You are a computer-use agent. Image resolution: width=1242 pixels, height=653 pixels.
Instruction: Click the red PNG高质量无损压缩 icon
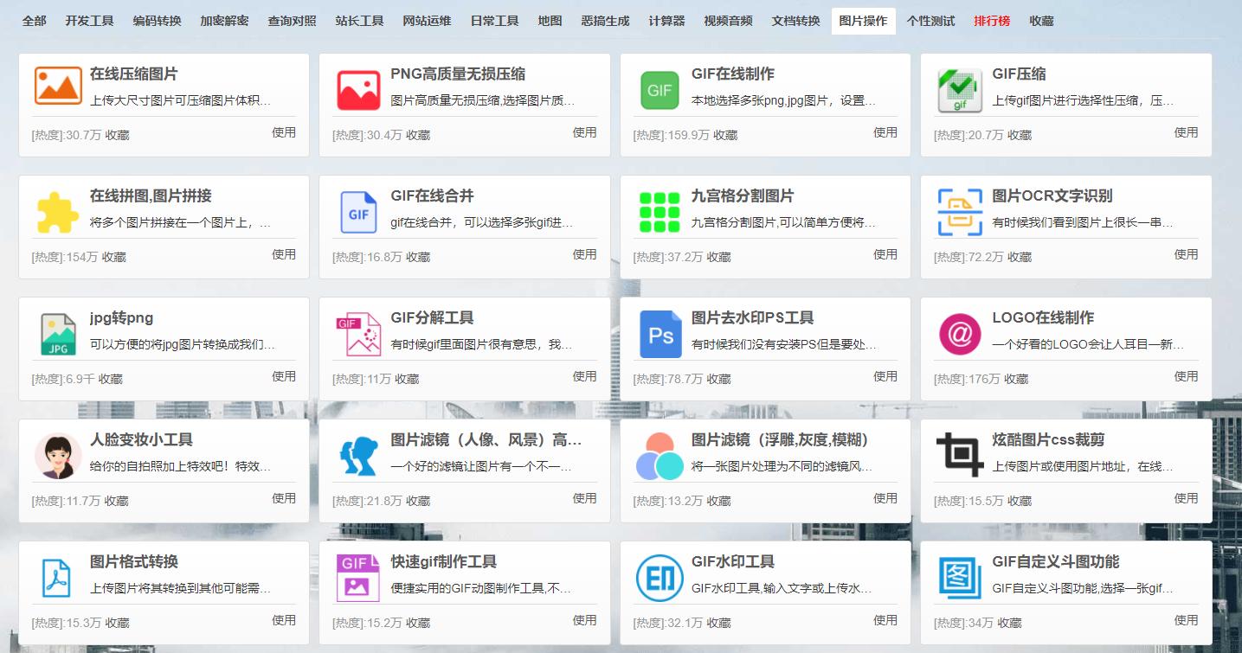point(358,90)
